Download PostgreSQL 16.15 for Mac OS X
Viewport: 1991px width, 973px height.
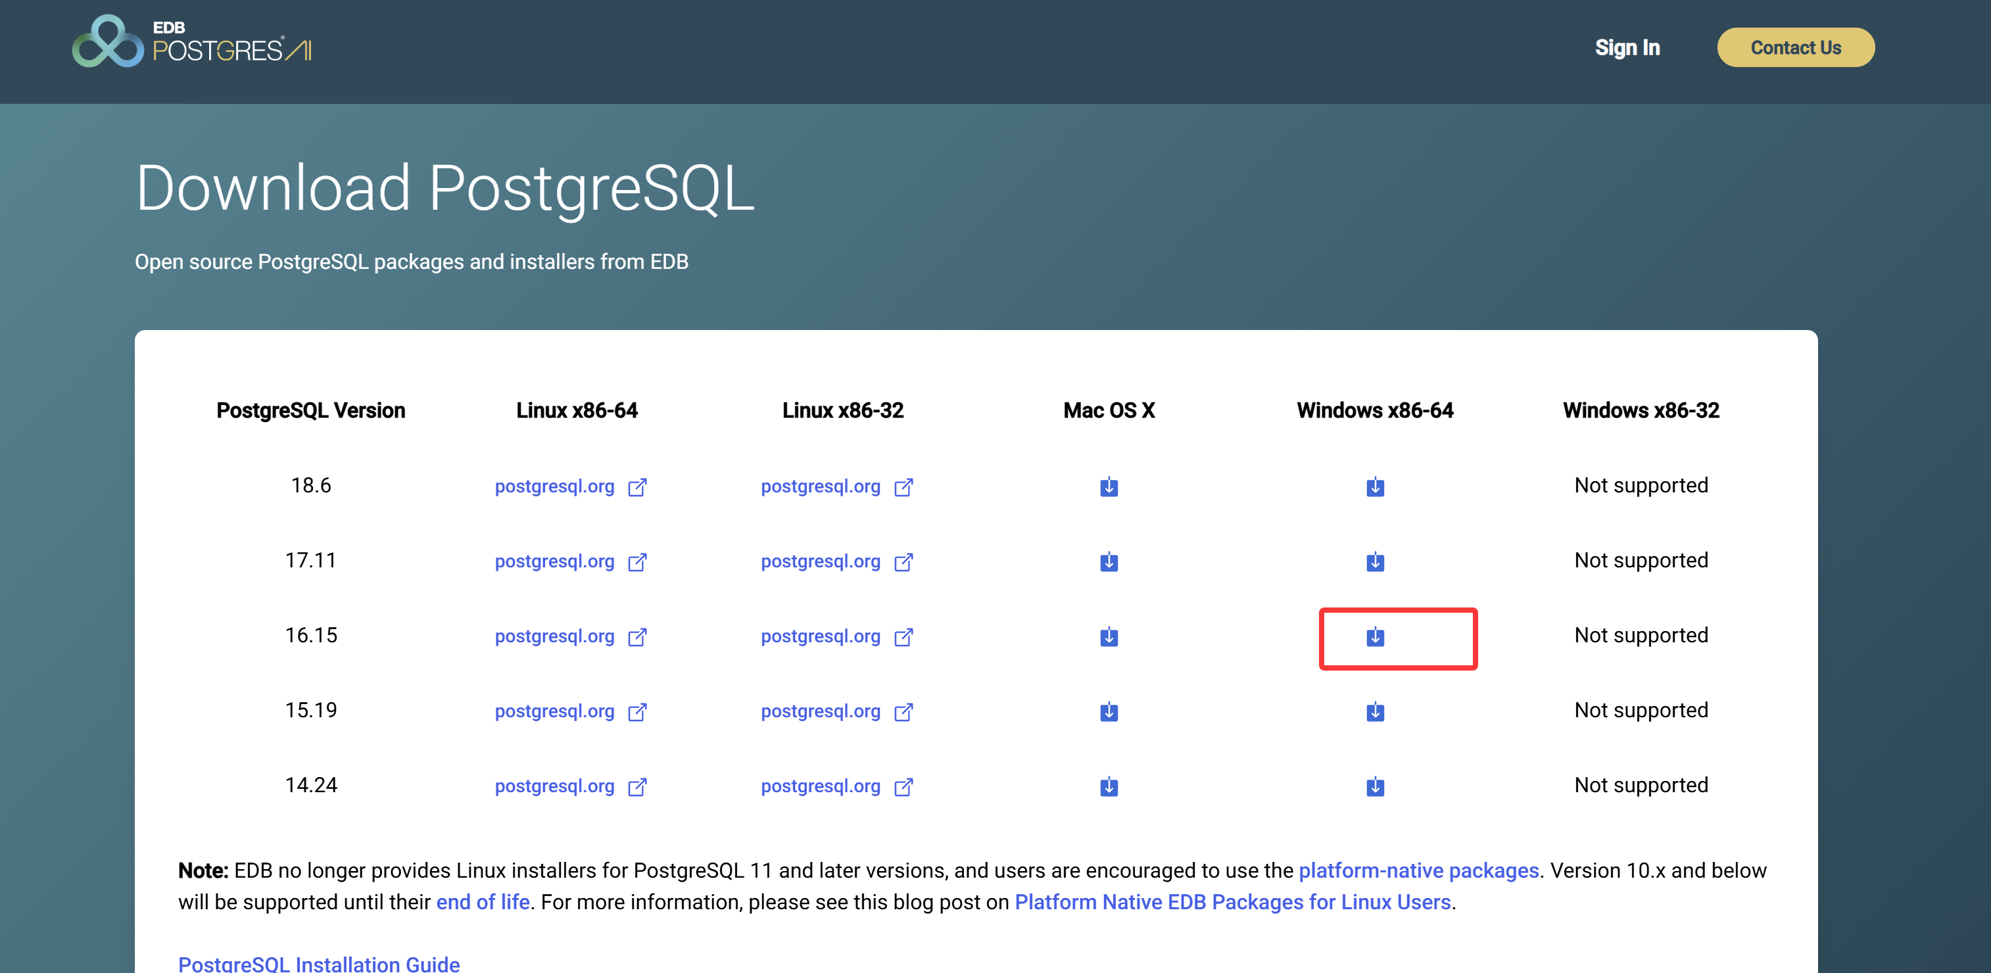pos(1109,637)
